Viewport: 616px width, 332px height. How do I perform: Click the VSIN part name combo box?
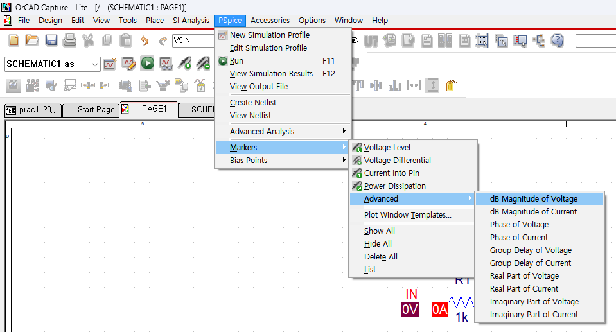(x=193, y=40)
